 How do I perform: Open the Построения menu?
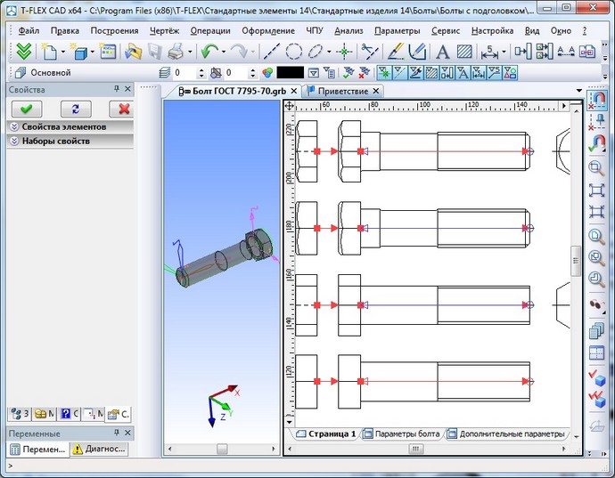[x=114, y=30]
